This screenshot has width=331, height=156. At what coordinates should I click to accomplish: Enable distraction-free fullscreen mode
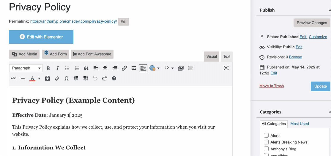tap(226, 68)
